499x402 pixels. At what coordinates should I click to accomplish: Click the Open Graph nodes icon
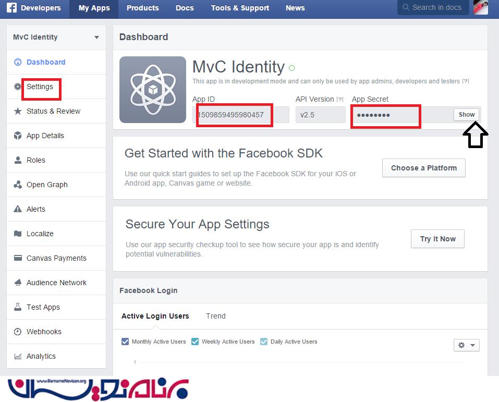18,185
